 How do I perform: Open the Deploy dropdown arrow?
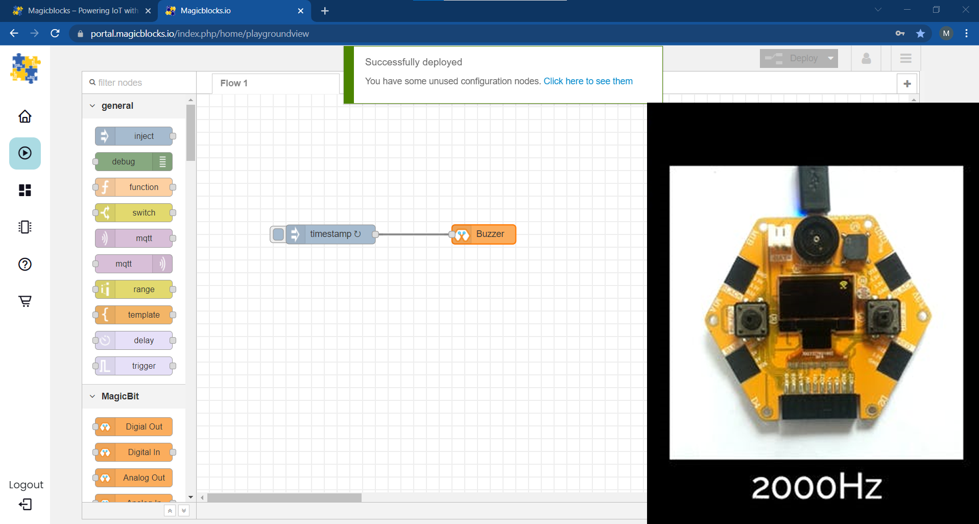[x=831, y=59]
